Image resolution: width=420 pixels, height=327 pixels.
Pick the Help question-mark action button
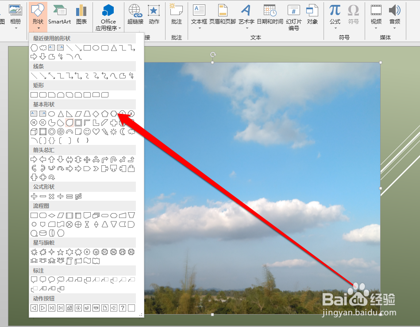pos(123,308)
